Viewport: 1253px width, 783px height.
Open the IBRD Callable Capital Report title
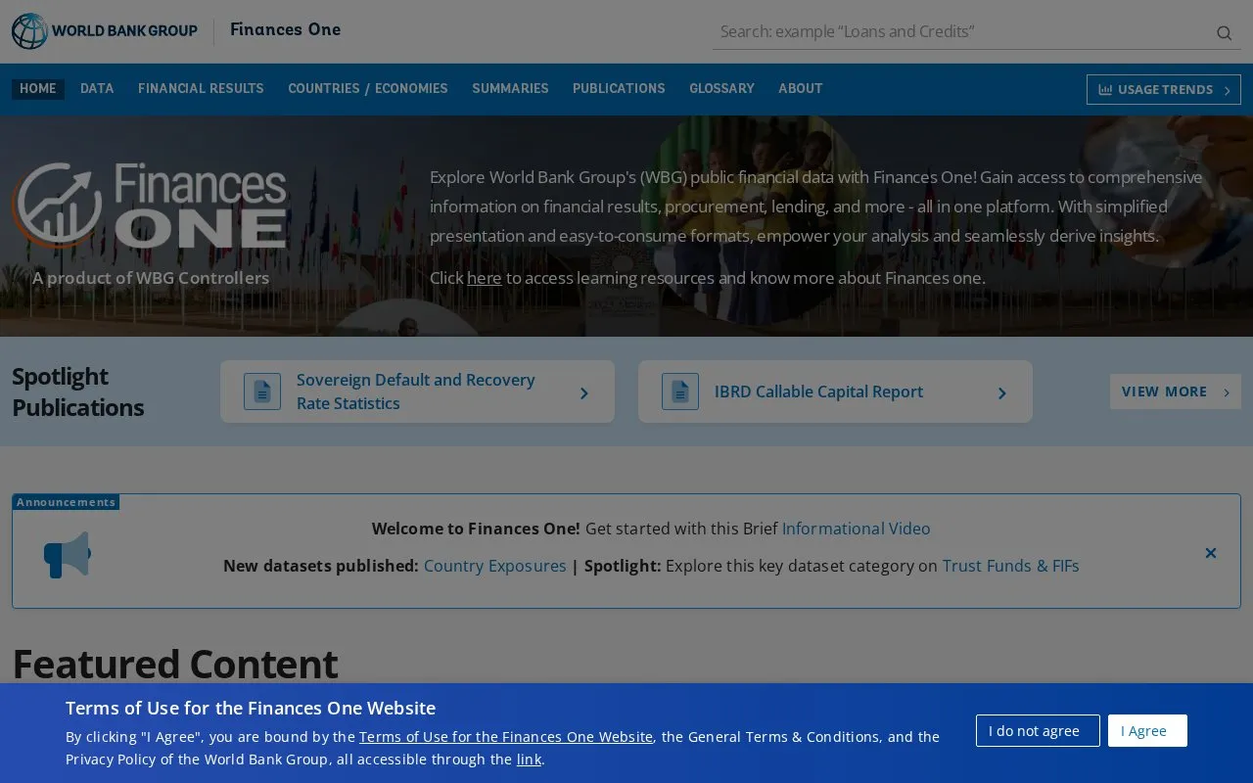click(x=818, y=391)
